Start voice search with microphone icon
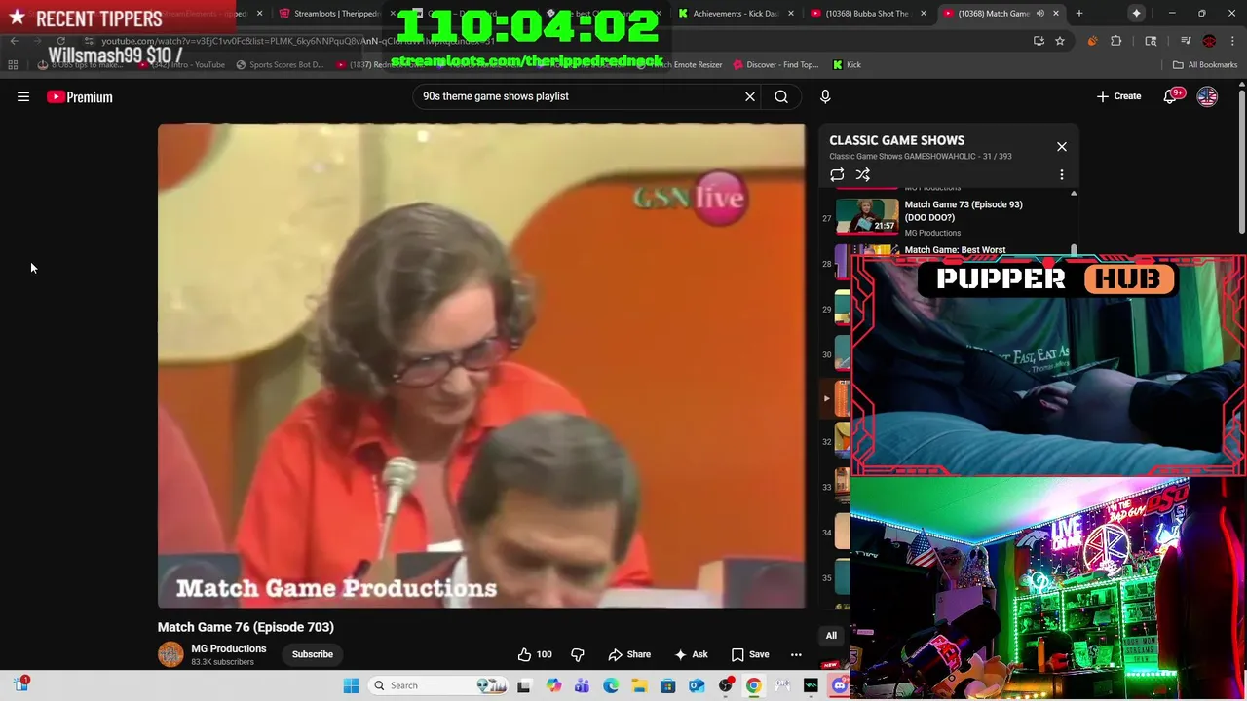Screen dimensions: 1247x701 point(825,96)
